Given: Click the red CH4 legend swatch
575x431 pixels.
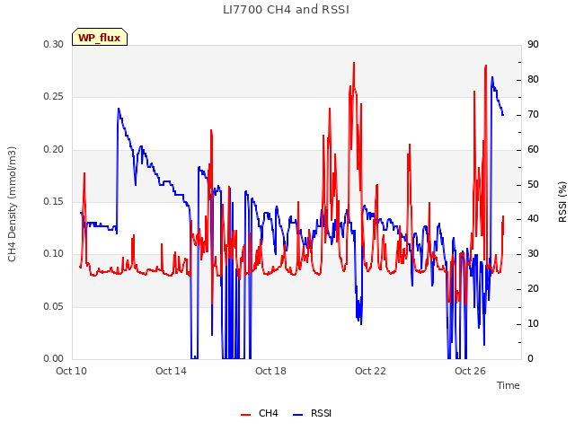Looking at the screenshot, I should click(245, 415).
